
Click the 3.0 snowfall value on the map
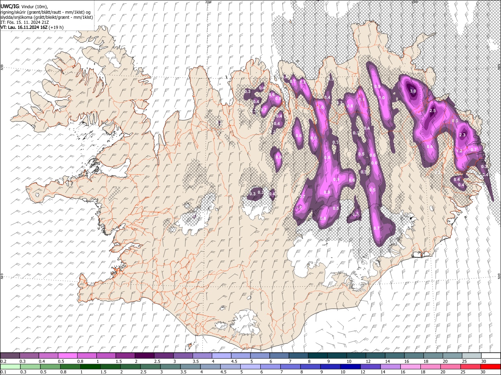[x=413, y=91]
